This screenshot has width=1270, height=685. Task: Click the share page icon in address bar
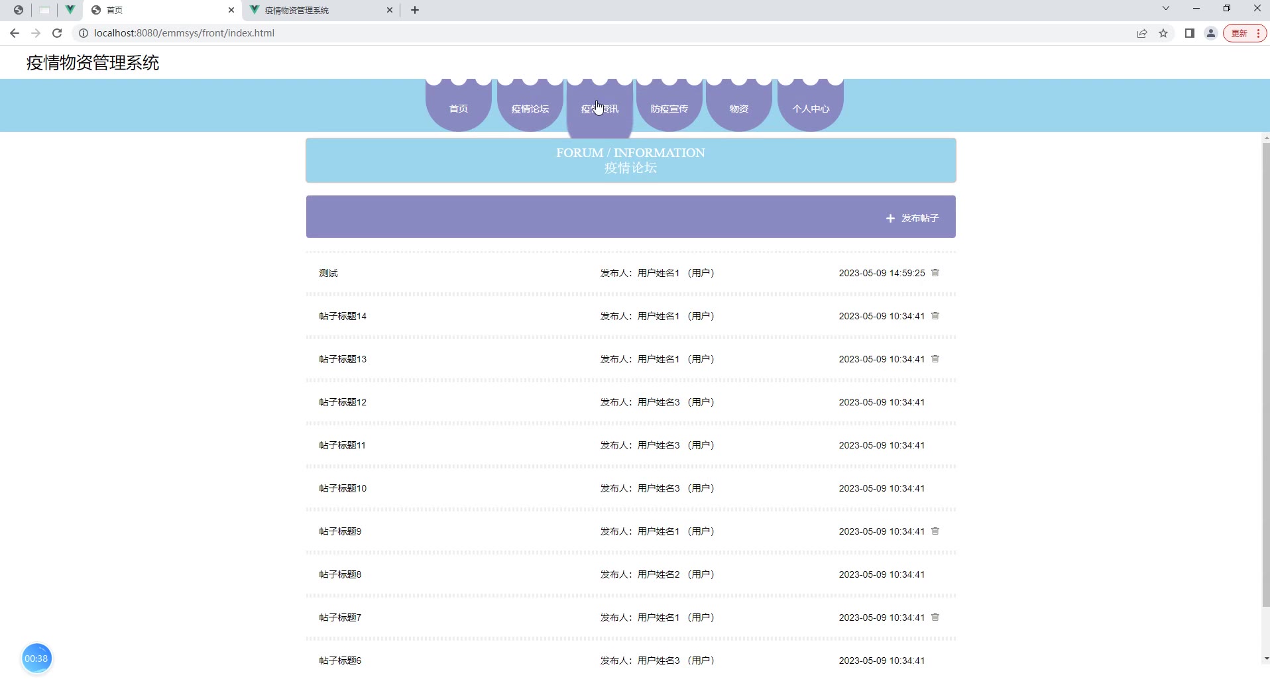click(x=1142, y=33)
